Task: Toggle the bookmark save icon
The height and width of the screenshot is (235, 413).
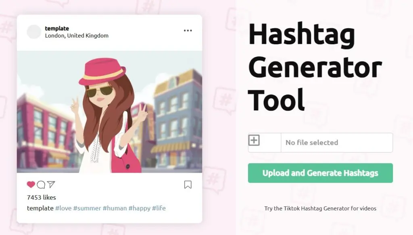Action: 188,185
